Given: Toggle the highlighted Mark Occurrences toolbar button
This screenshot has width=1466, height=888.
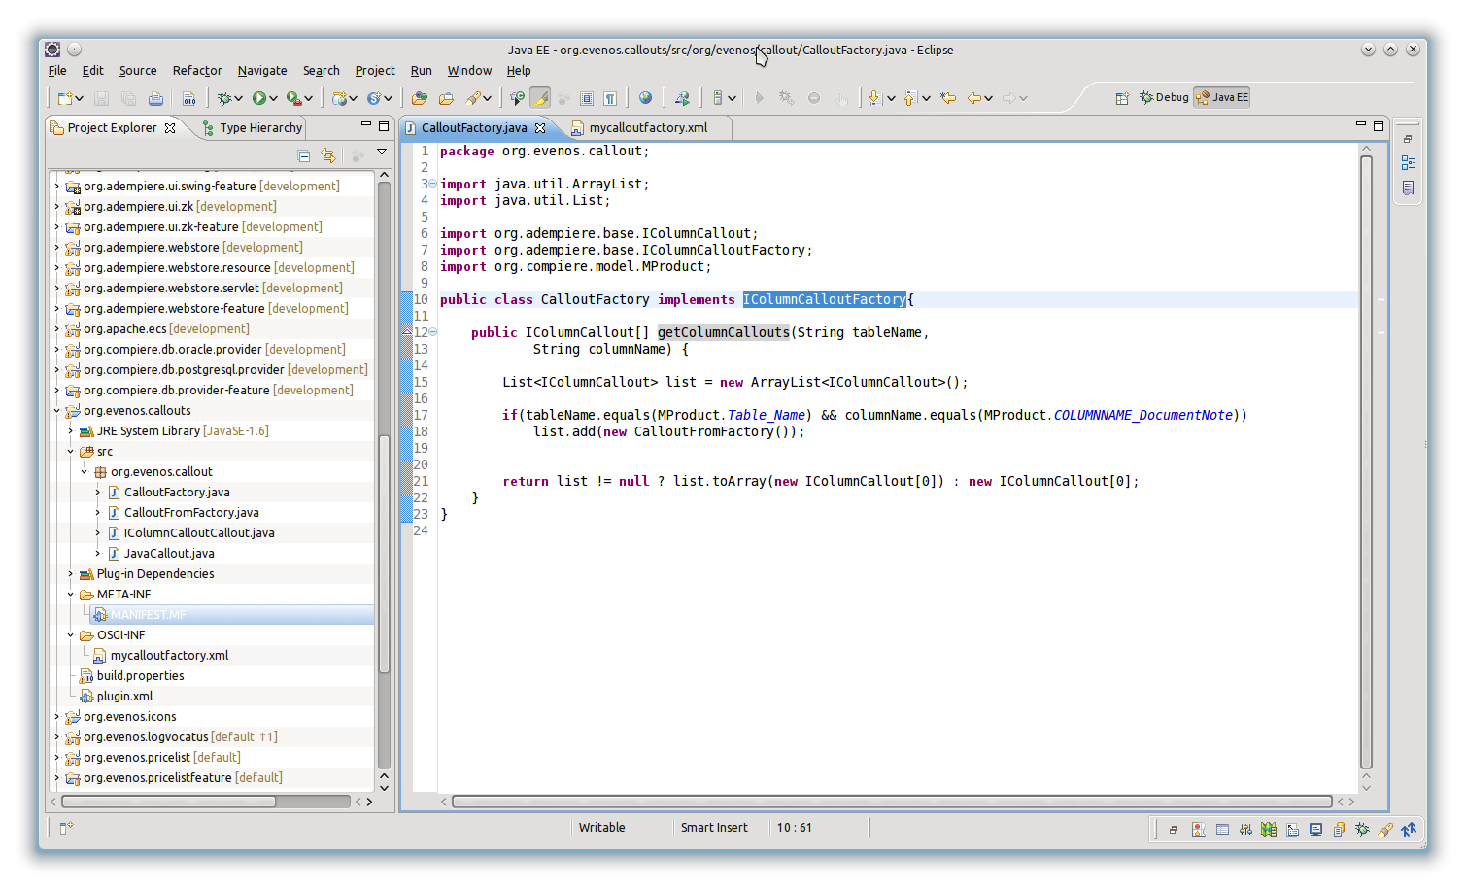Looking at the screenshot, I should click(540, 98).
